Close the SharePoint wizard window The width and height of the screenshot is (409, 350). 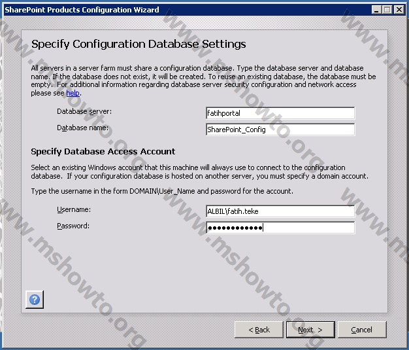399,10
